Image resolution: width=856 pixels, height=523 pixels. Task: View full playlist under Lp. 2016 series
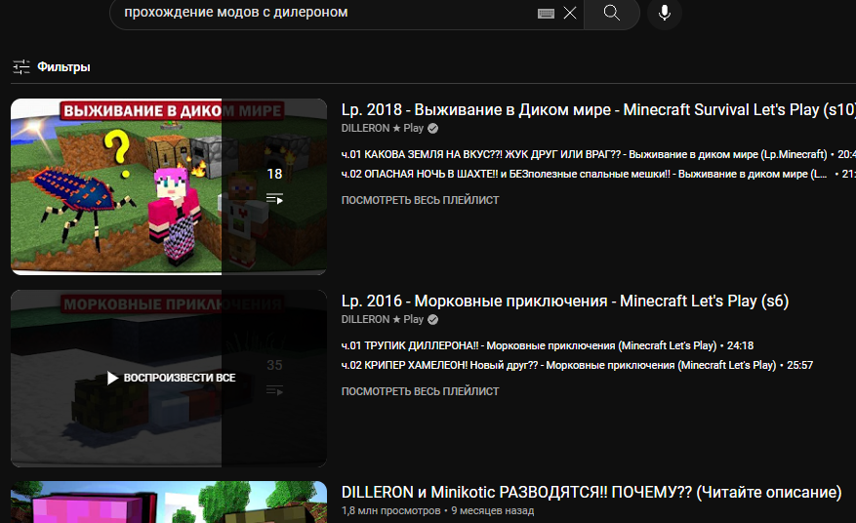pos(420,391)
